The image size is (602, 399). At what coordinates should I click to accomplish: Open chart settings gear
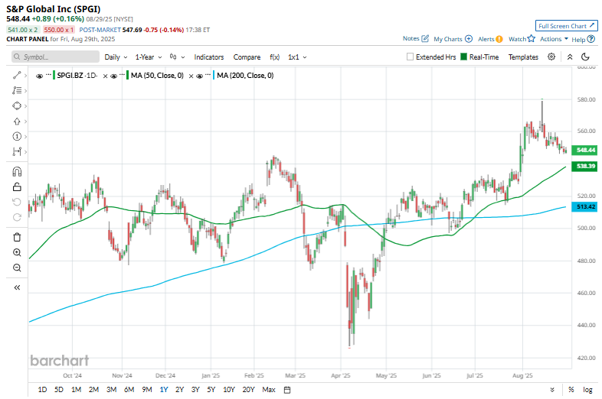(x=551, y=57)
